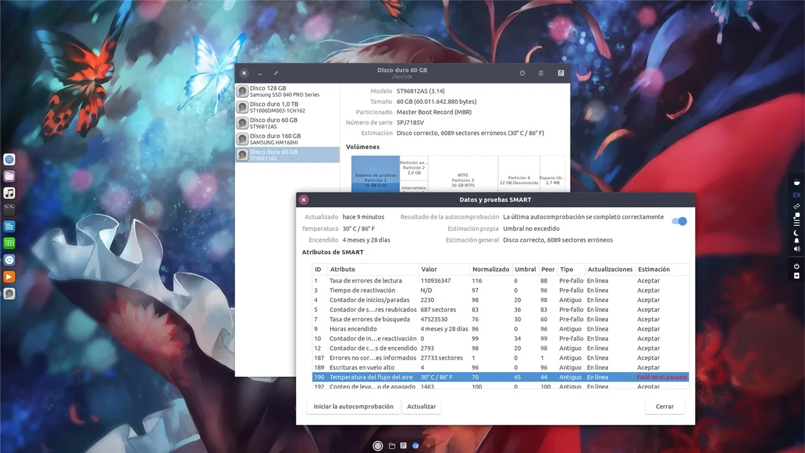
Task: Click the Actualizar button
Action: (x=421, y=406)
